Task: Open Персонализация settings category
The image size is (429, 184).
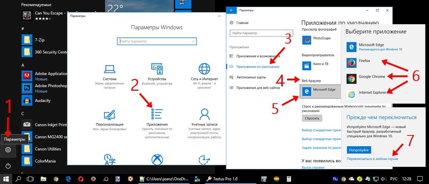Action: point(109,120)
